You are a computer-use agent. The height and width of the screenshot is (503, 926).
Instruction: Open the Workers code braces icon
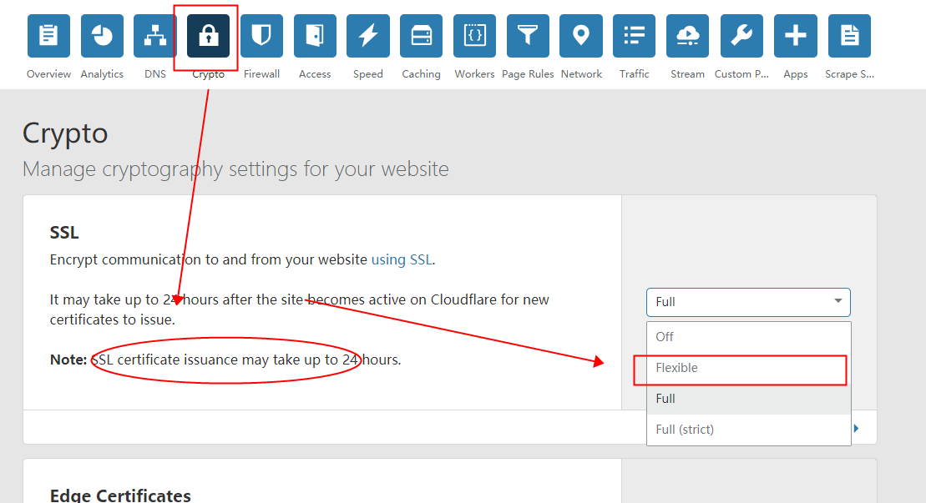(475, 36)
